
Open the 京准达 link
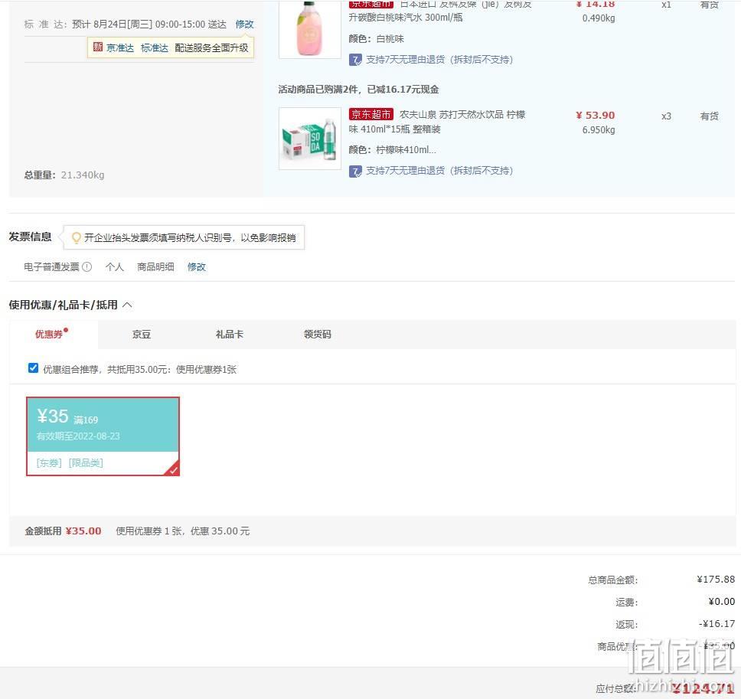[120, 47]
